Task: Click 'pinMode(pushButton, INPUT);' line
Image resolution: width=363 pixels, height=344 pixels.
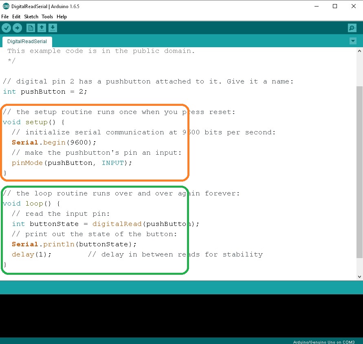Action: [x=72, y=163]
